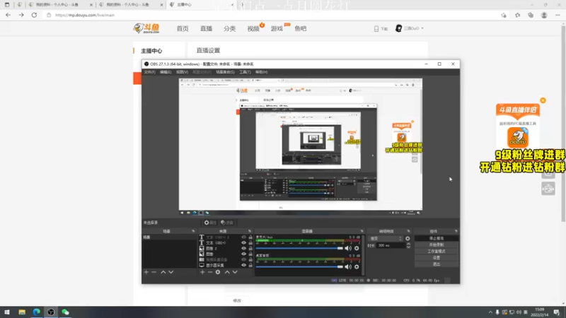
Task: Open the 属性 button above the sources
Action: 210,223
